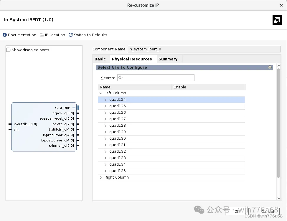Viewport: 287px width, 221px height.
Task: Open the Summary tab
Action: [x=168, y=59]
